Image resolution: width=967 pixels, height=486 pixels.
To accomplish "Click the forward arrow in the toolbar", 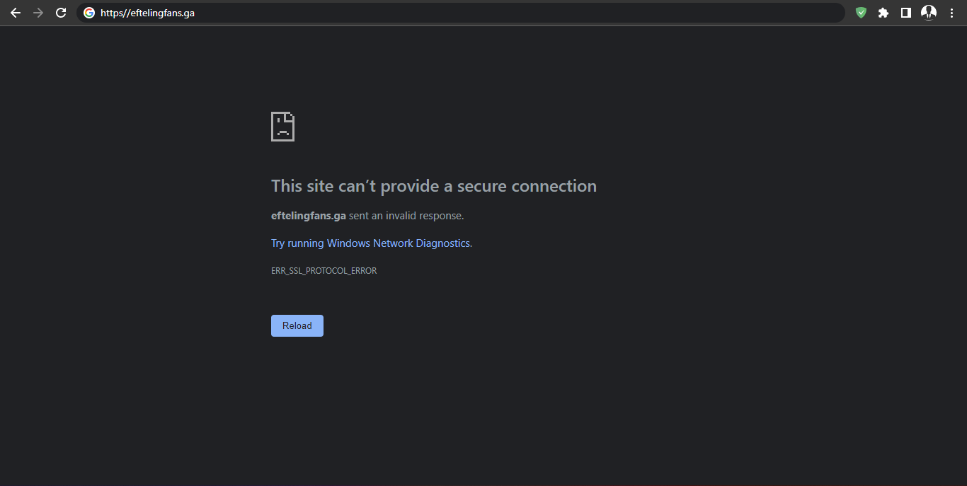I will [x=38, y=13].
